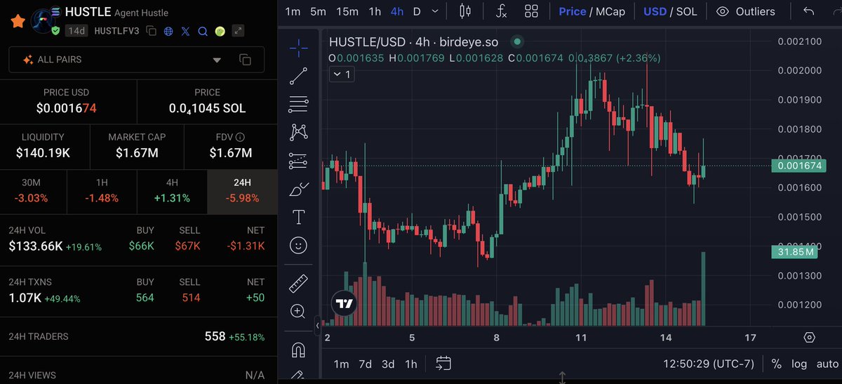Open the token website globe icon
Image resolution: width=842 pixels, height=384 pixels.
pos(168,31)
